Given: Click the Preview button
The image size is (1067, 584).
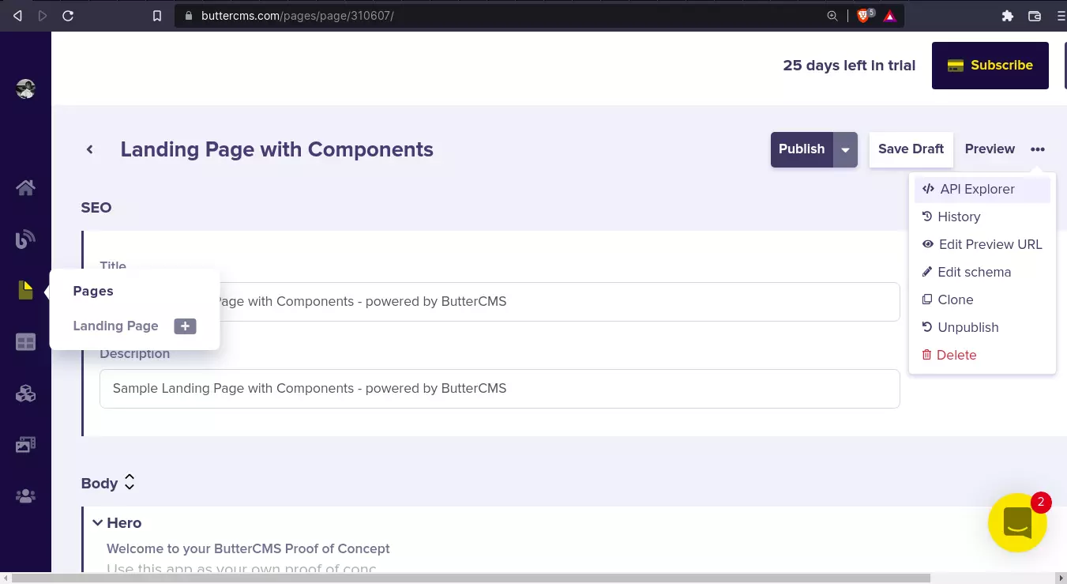Looking at the screenshot, I should pyautogui.click(x=990, y=149).
